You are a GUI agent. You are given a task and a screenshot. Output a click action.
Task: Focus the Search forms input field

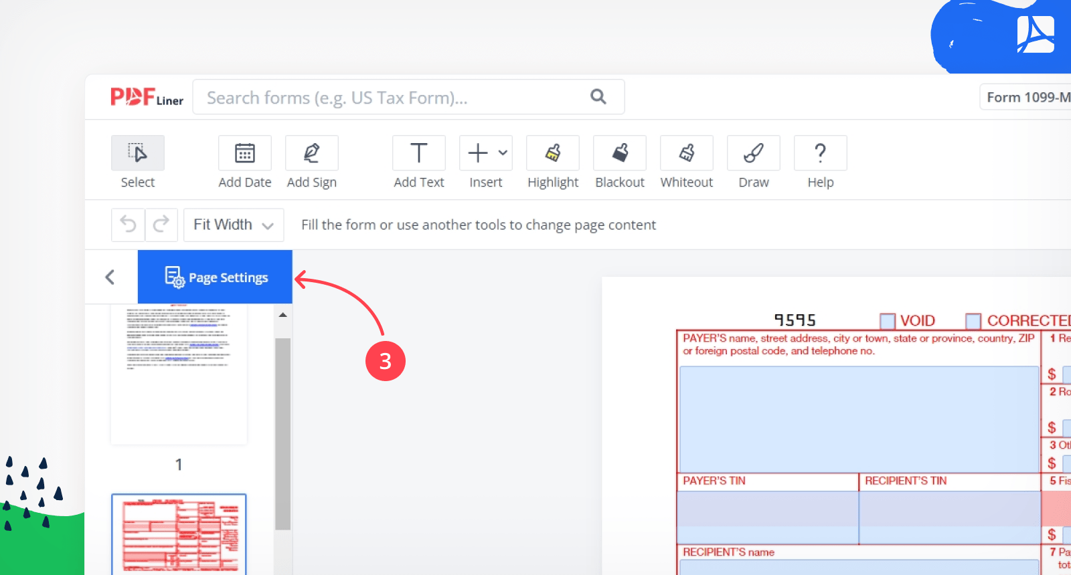tap(408, 97)
